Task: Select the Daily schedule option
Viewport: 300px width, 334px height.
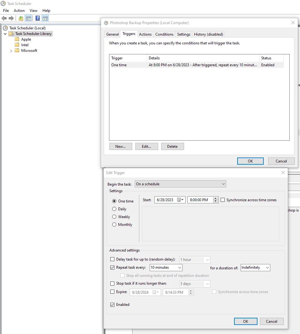Action: [114, 209]
